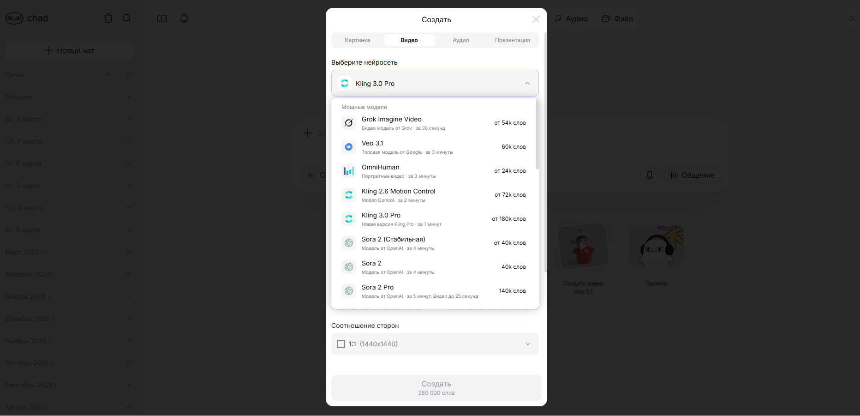Screen dimensions: 860x416
Task: Expand the Декабрь 2025 г. chat group
Action: coord(129,318)
